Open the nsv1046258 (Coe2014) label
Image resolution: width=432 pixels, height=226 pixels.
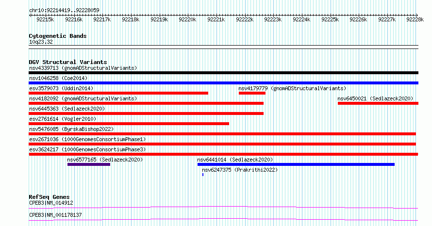[58, 78]
